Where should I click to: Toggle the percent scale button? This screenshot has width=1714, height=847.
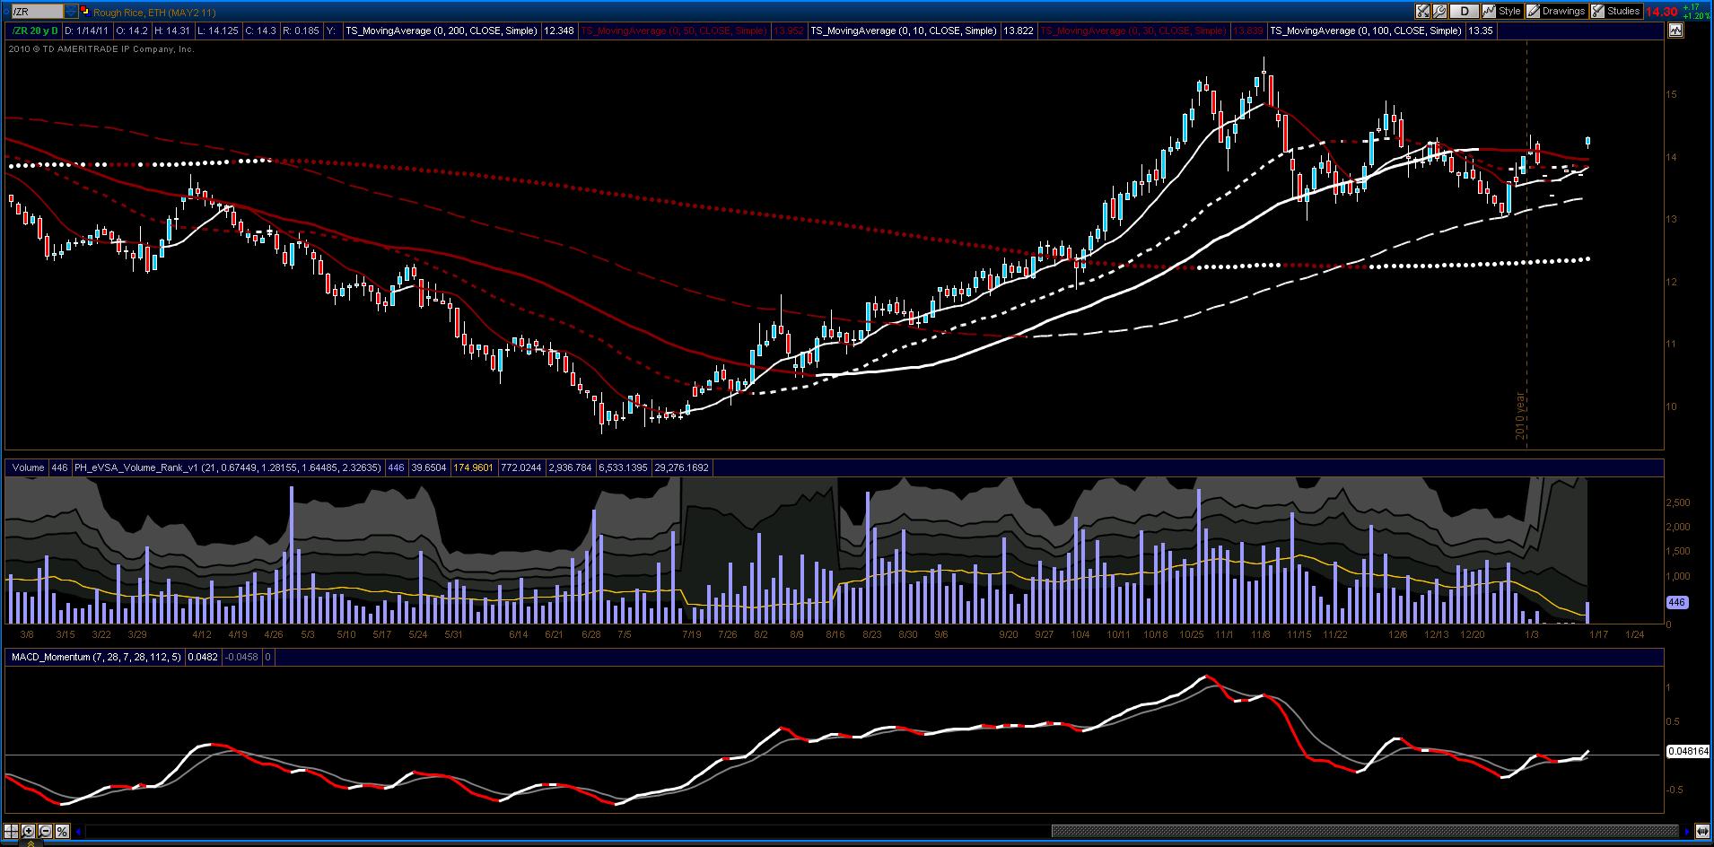coord(63,831)
